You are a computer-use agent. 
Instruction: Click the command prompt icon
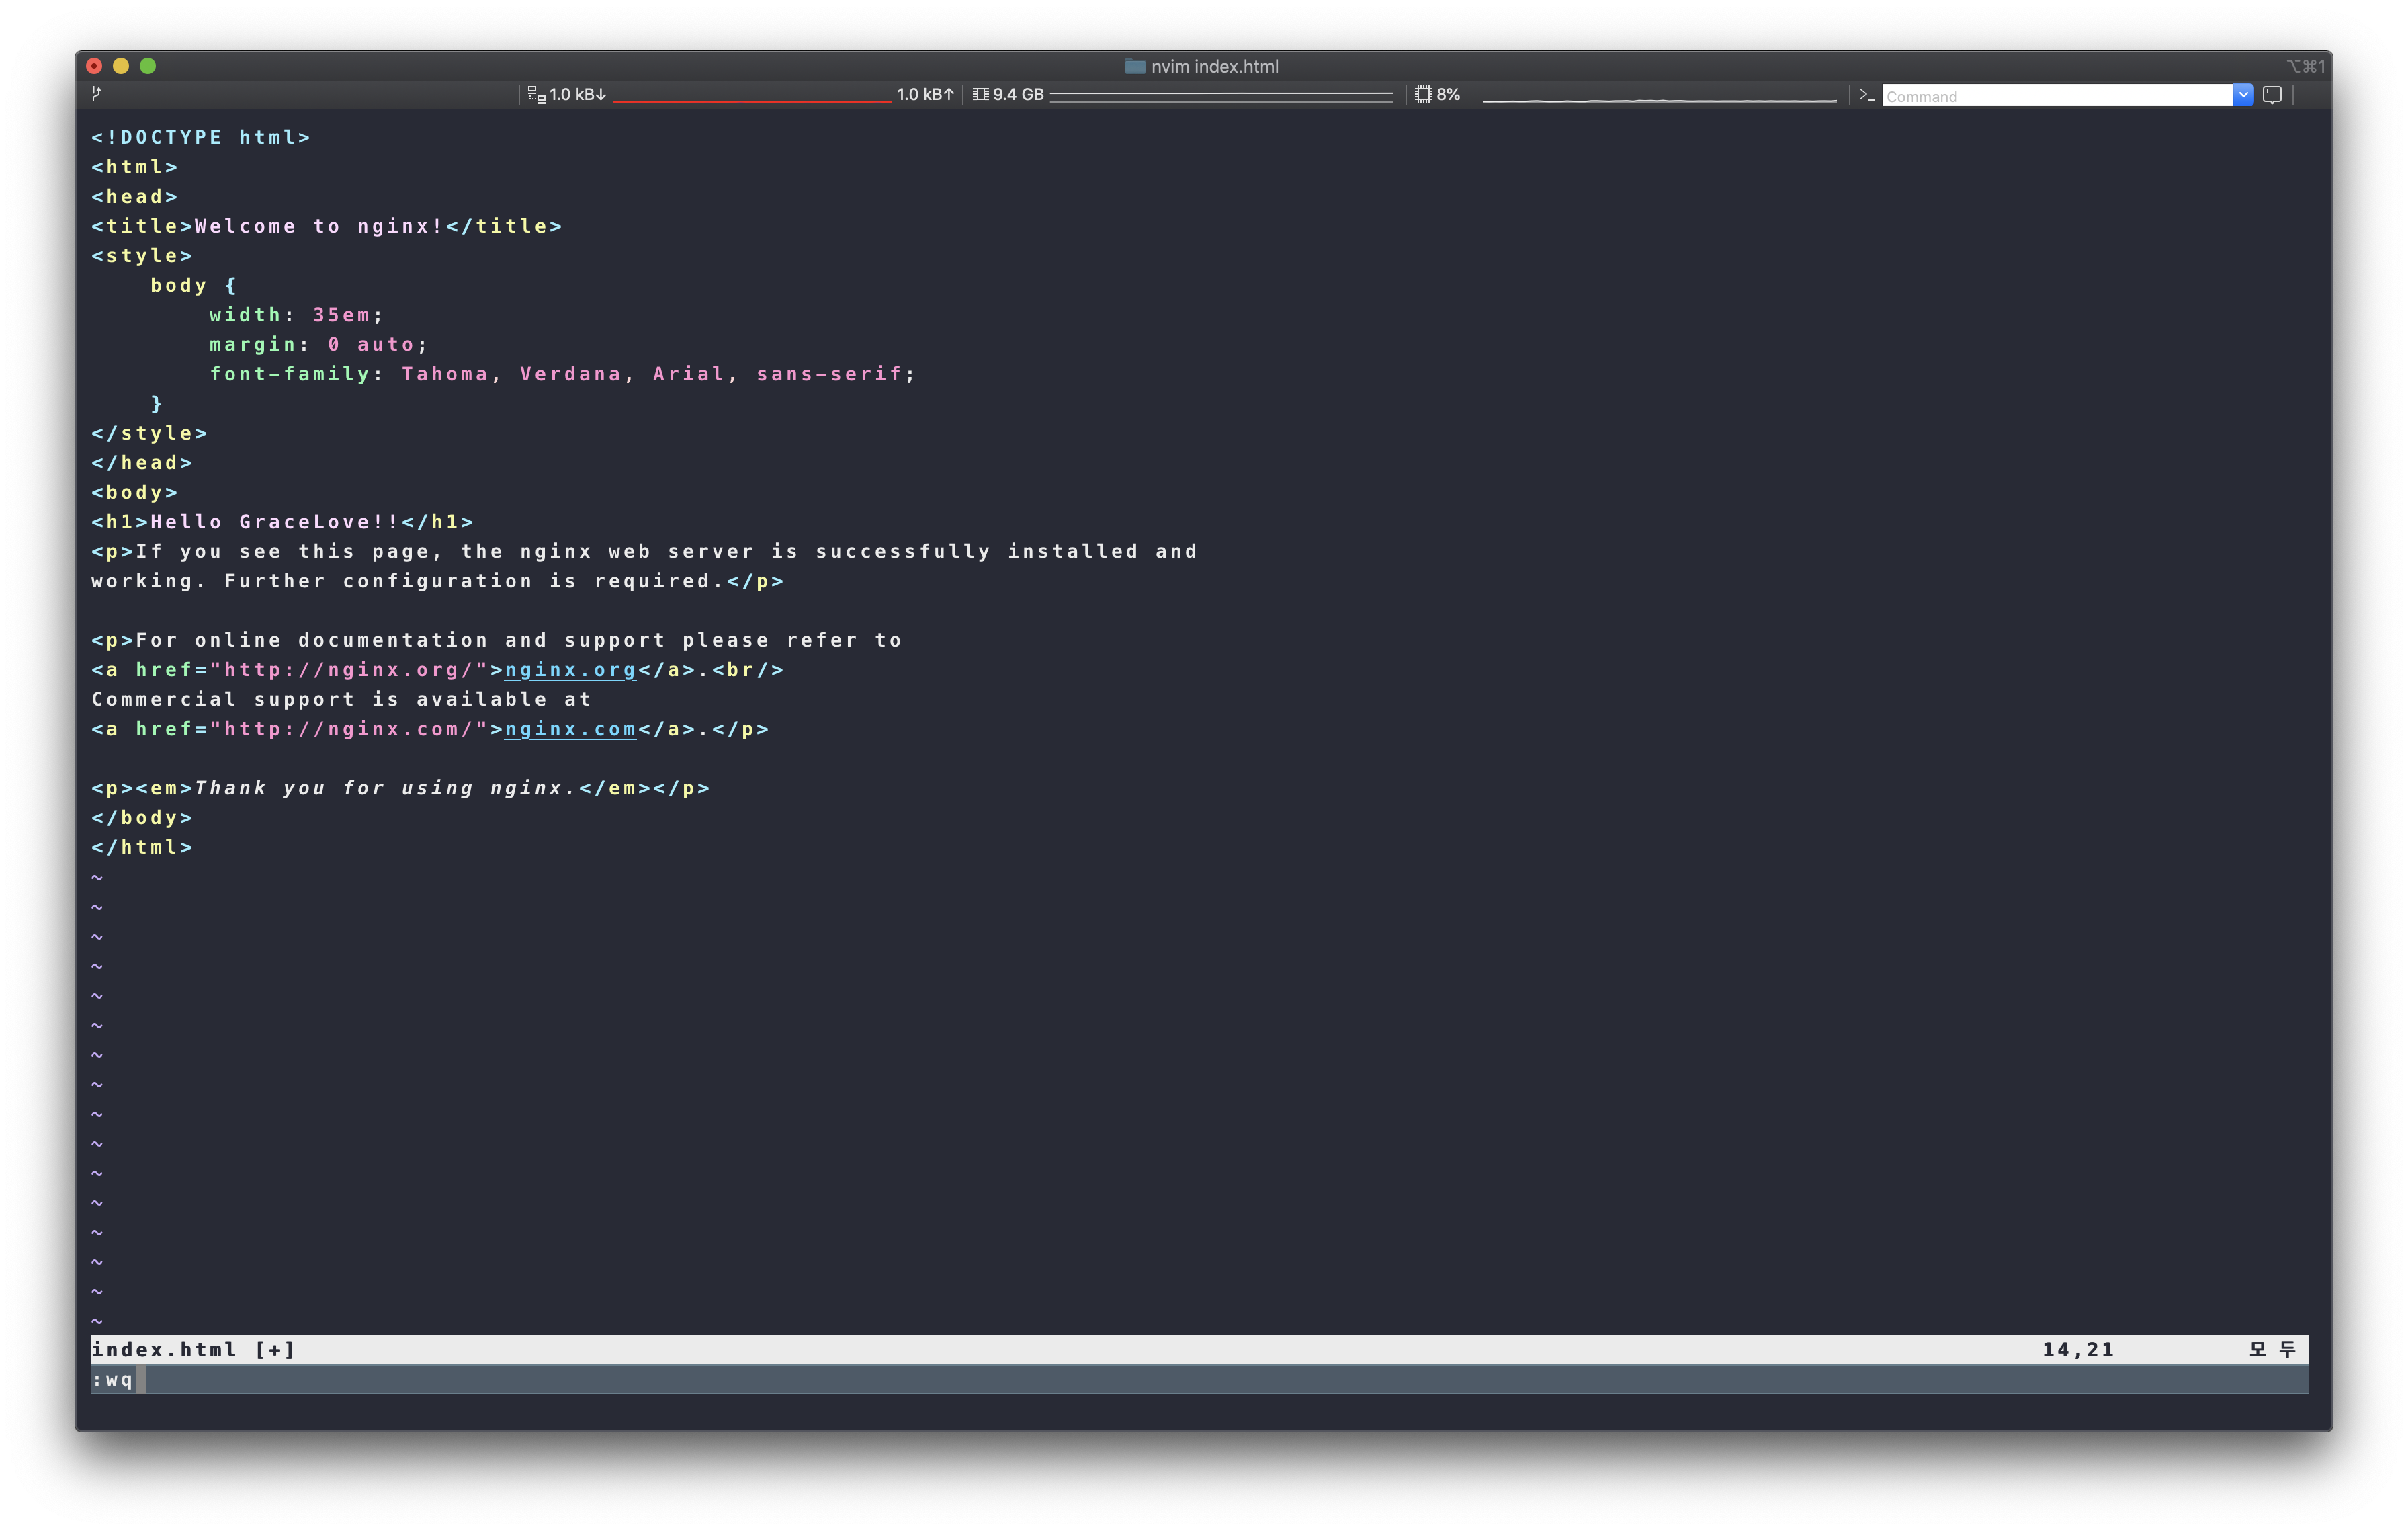(x=1866, y=95)
